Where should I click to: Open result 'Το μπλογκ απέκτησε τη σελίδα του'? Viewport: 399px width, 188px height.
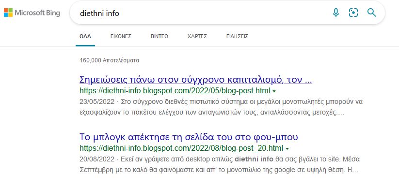pos(189,137)
